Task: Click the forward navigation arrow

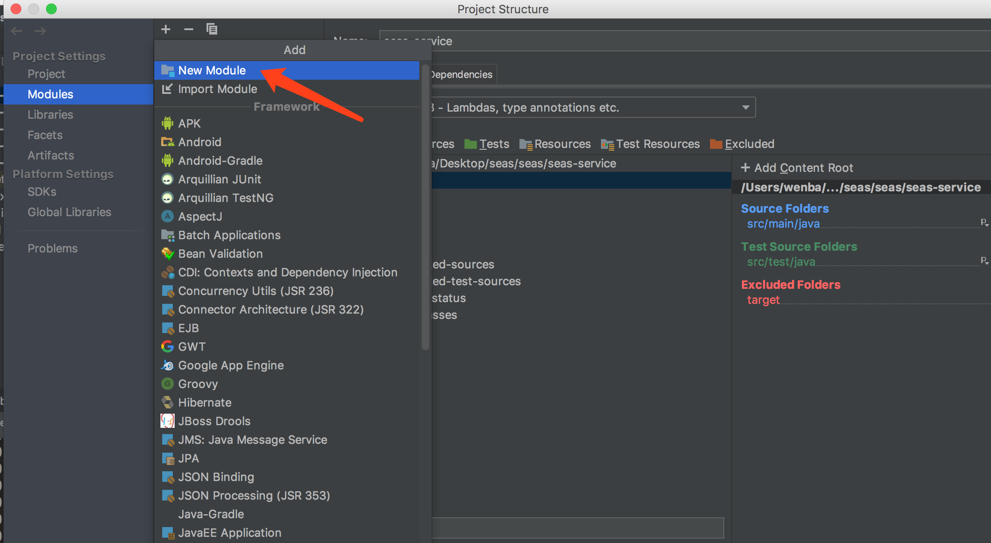Action: click(40, 31)
